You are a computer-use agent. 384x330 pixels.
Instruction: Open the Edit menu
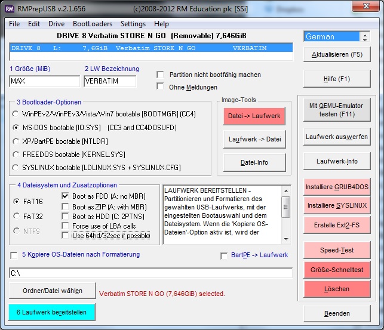click(x=34, y=24)
